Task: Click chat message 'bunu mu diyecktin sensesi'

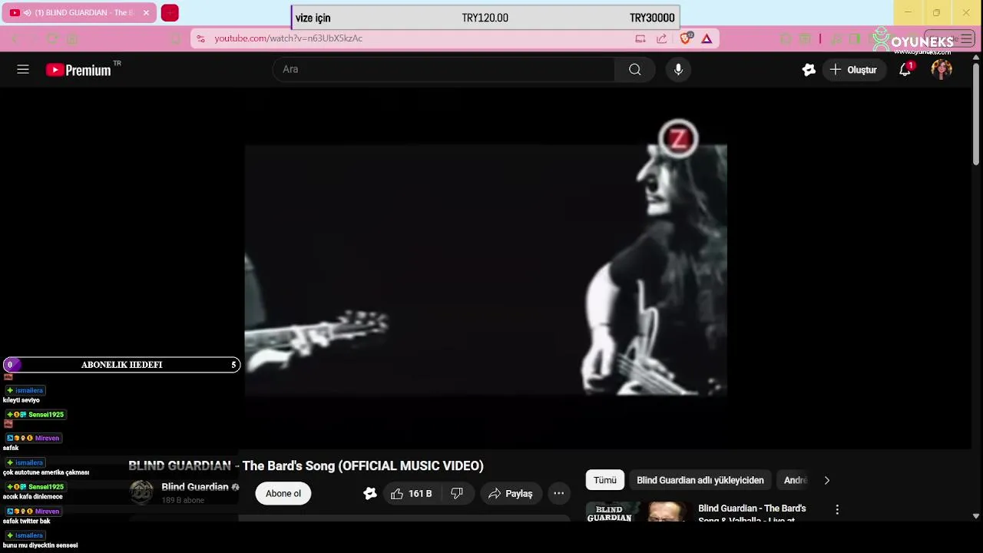Action: tap(40, 545)
